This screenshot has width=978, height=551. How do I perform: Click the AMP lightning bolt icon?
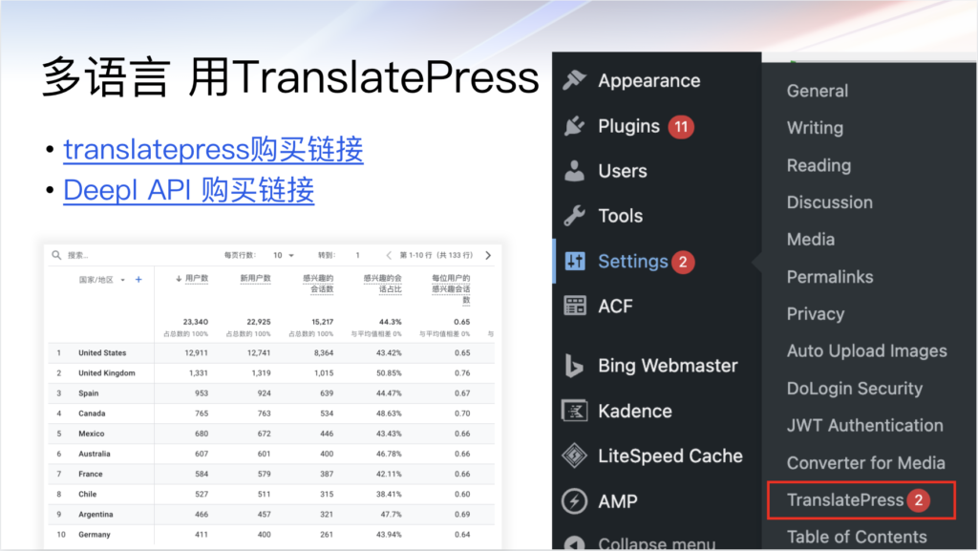click(x=574, y=501)
